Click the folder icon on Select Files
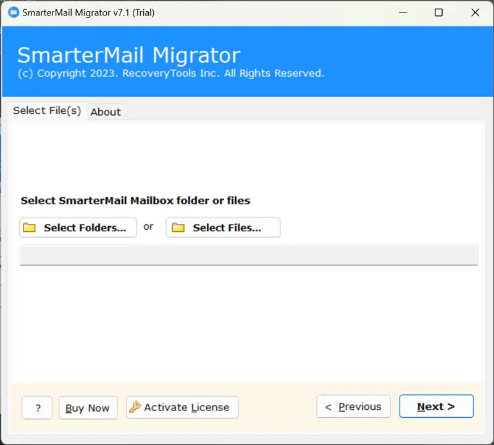Screen dimensions: 494x445 178,227
